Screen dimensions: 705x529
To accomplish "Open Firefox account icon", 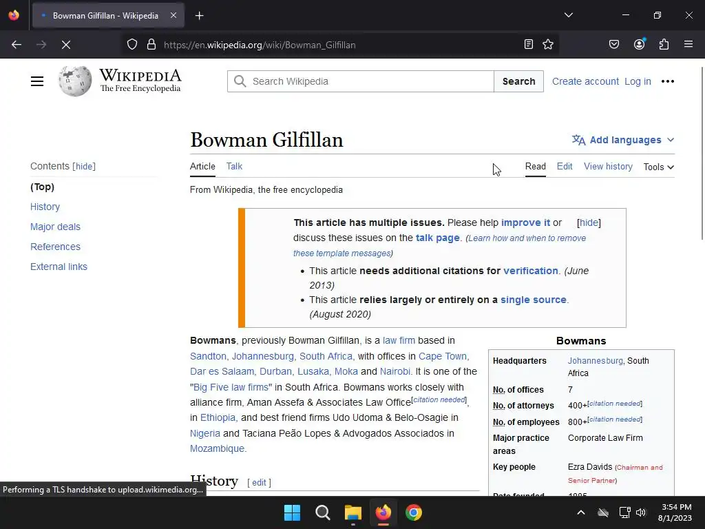I will [x=640, y=44].
